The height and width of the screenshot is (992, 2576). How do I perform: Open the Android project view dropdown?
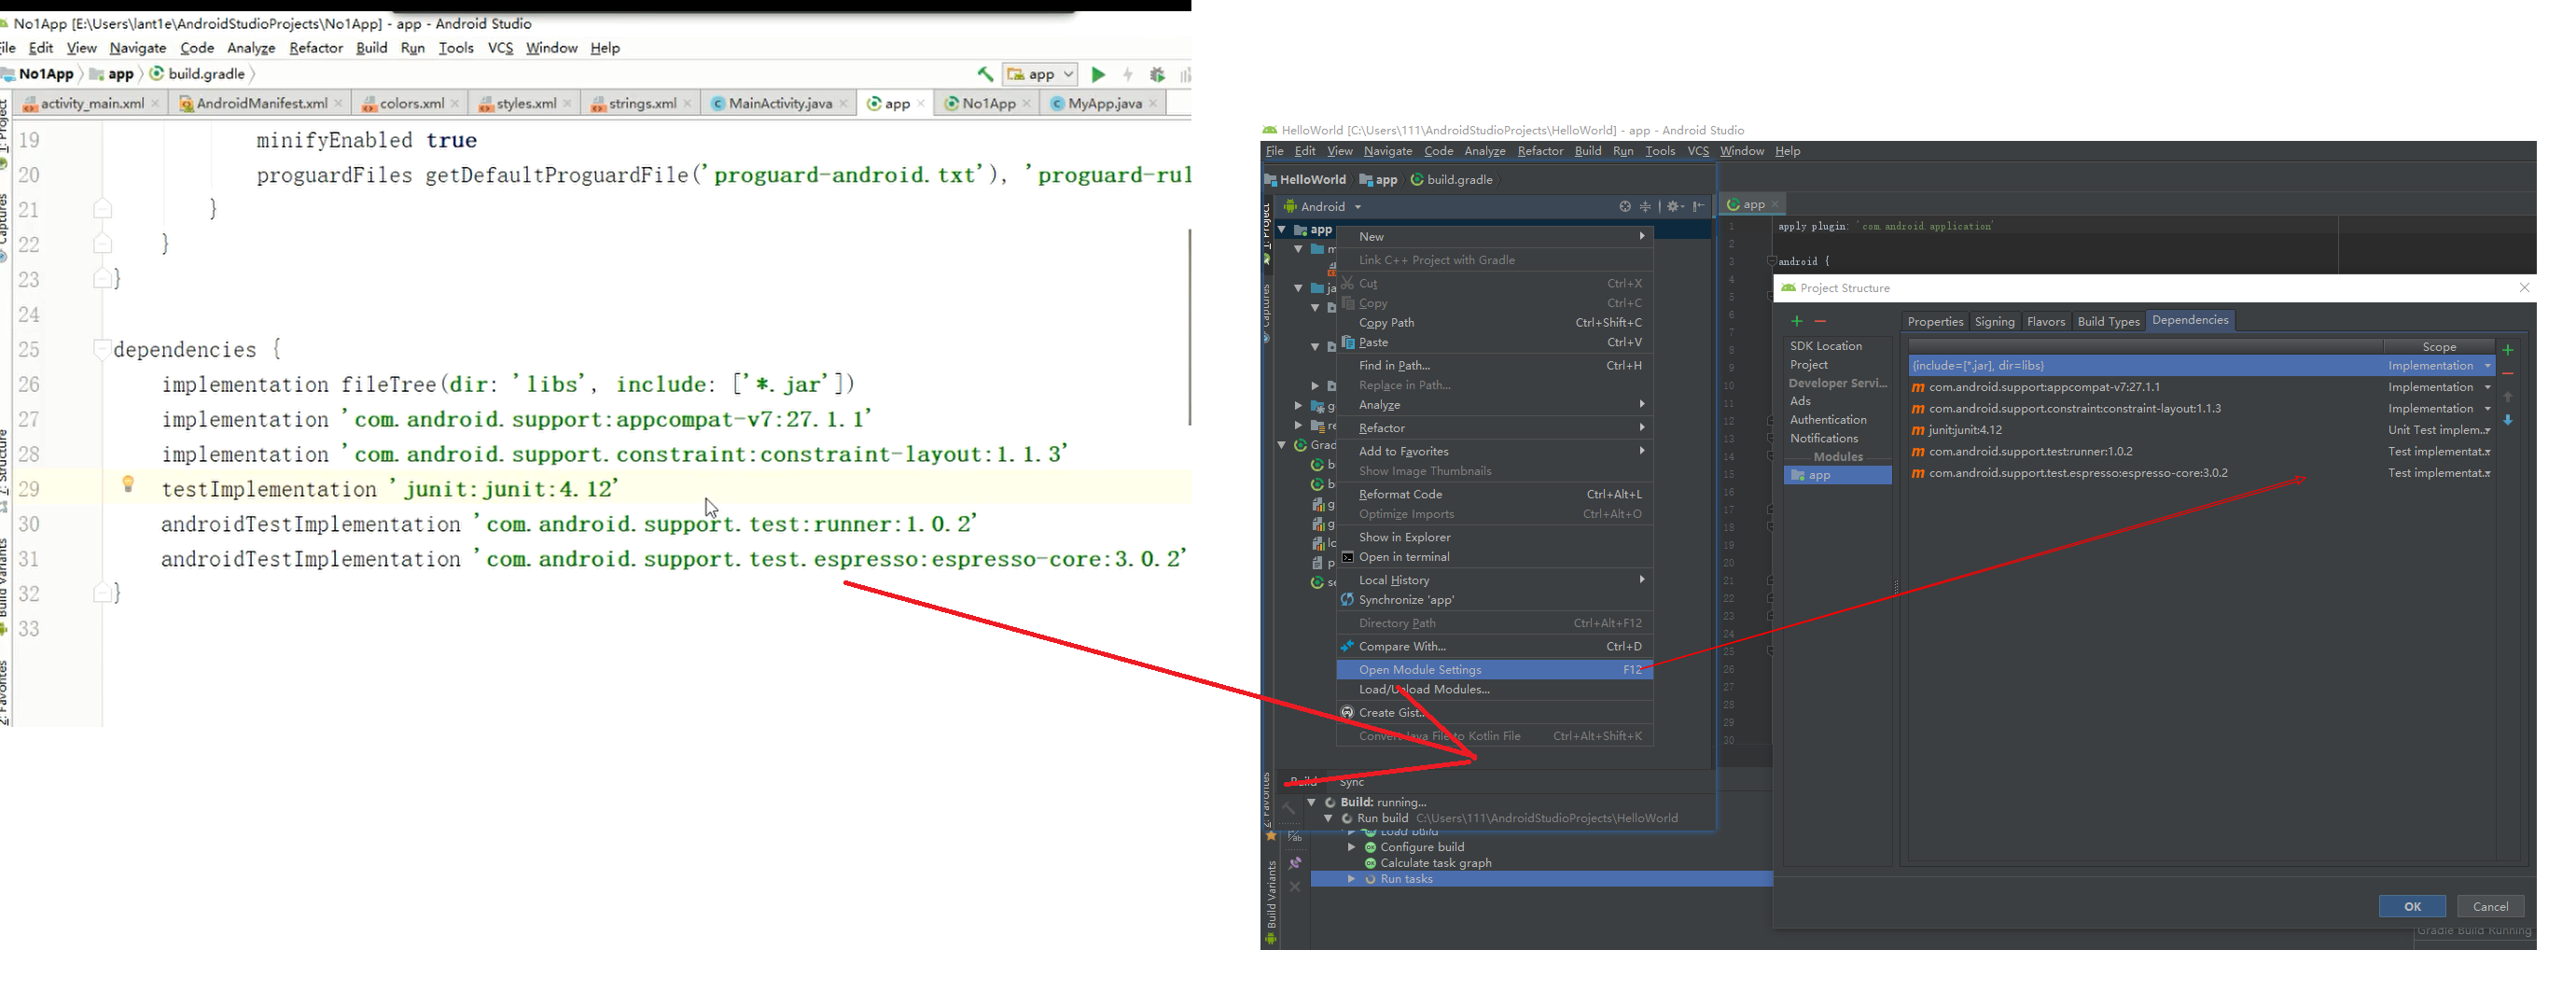tap(1323, 207)
